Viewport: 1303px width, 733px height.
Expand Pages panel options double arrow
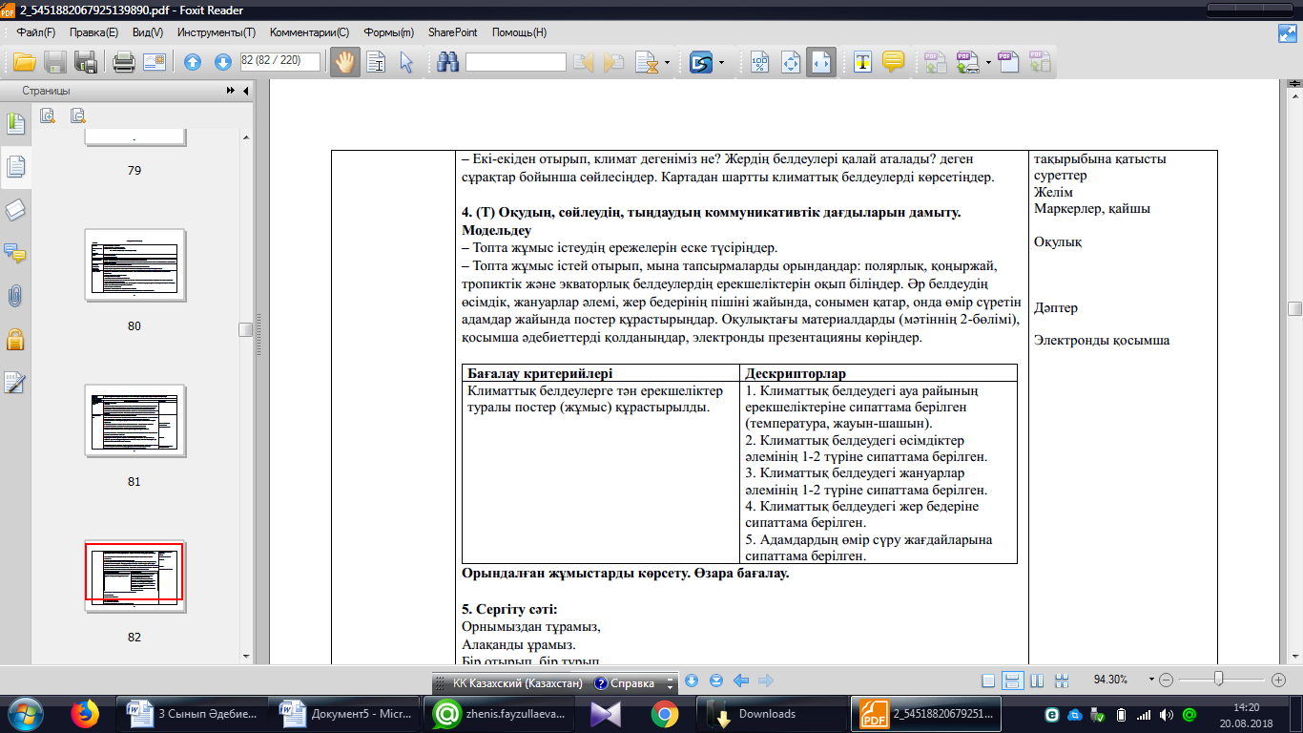(230, 91)
